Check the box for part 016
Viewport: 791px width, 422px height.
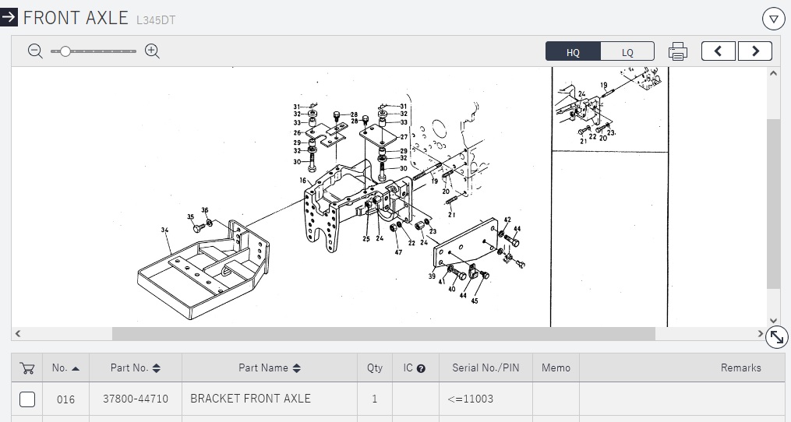[27, 399]
